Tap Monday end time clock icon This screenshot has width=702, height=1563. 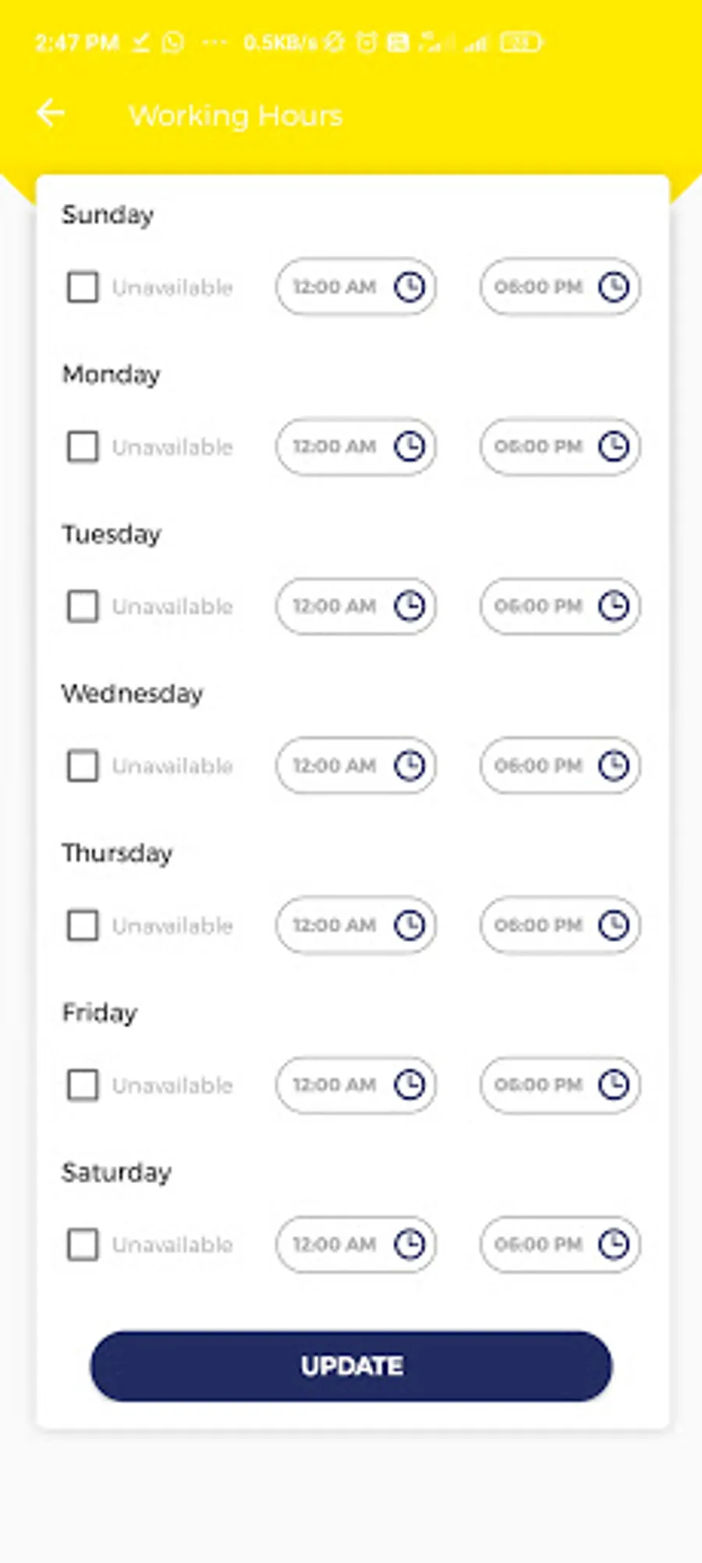pyautogui.click(x=614, y=446)
